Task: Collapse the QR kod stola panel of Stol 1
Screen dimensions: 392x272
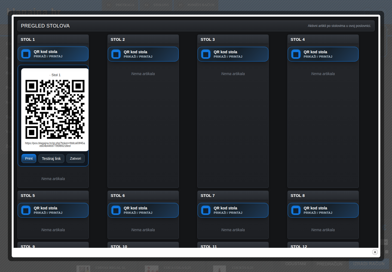Action: (x=53, y=54)
